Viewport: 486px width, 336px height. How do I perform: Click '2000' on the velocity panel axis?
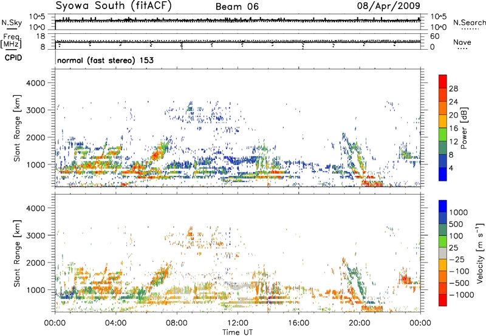pyautogui.click(x=35, y=263)
